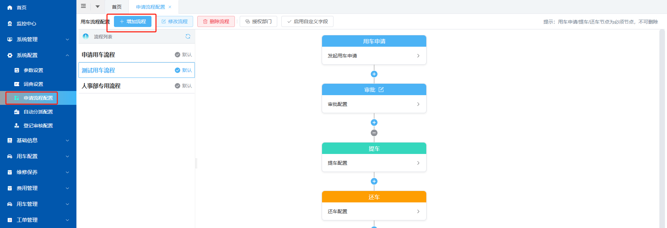
Task: Click the 增加流程 button
Action: (x=133, y=21)
